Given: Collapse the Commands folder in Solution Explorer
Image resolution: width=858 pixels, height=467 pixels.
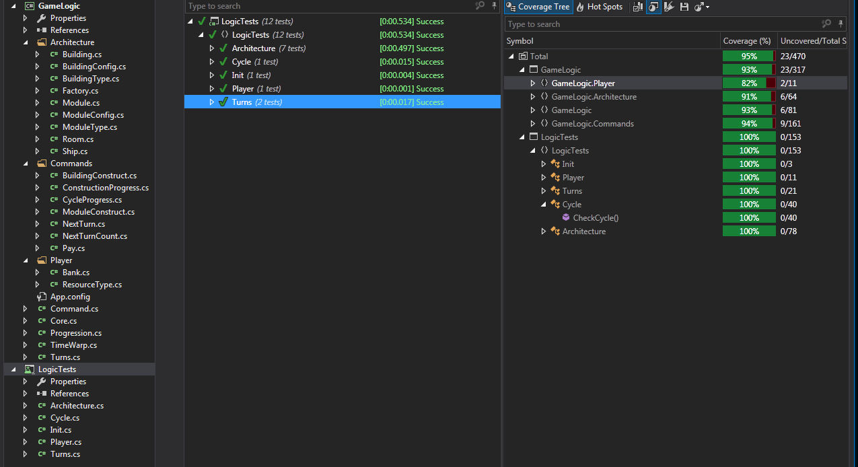Looking at the screenshot, I should click(26, 164).
